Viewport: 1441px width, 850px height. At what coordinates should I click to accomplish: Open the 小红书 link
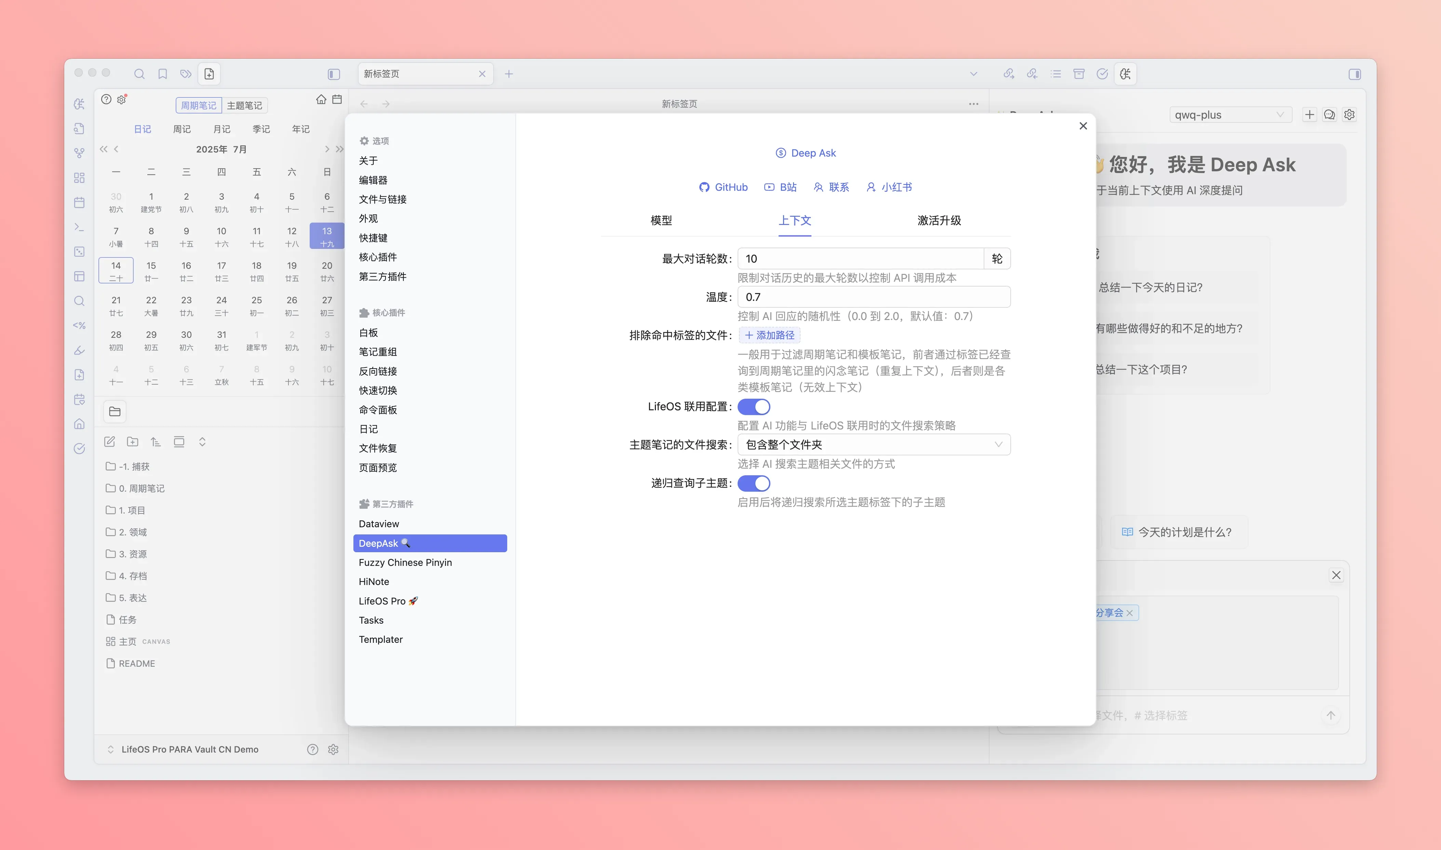[889, 187]
